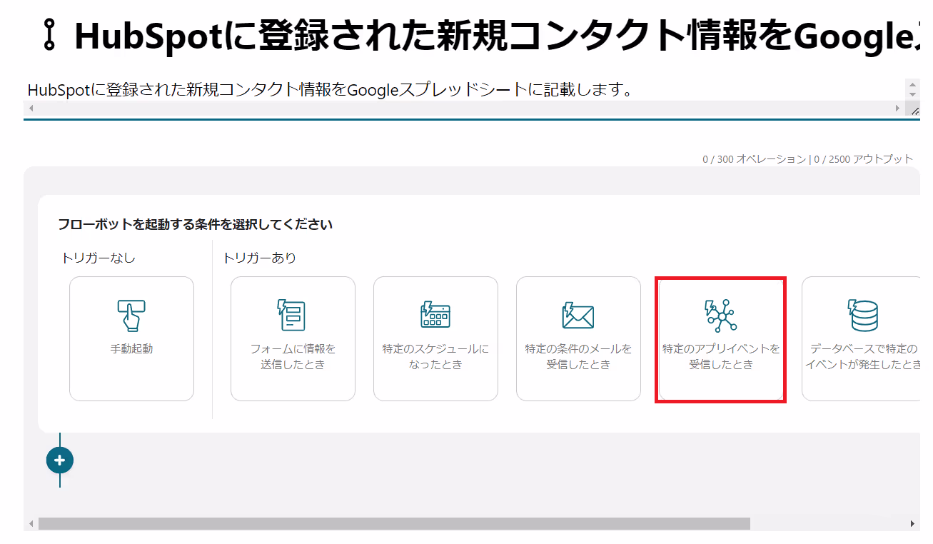Click the description box down scroll arrow
The width and height of the screenshot is (933, 544).
click(x=912, y=95)
